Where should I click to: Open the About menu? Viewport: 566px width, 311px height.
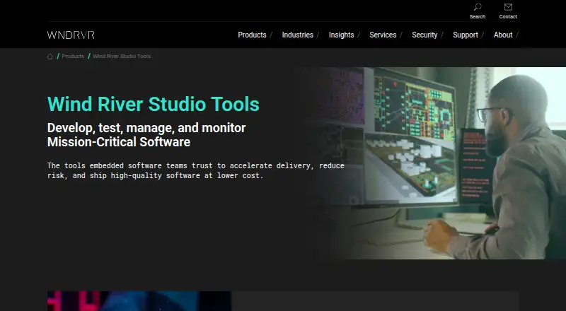pyautogui.click(x=503, y=35)
